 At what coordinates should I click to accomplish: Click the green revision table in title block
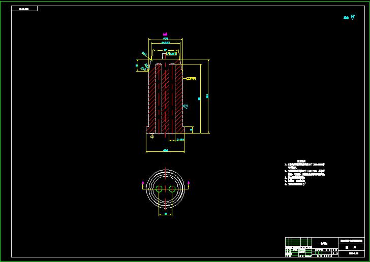298,242
